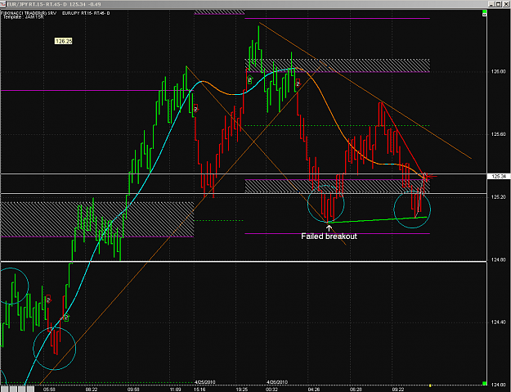Click the 4/26/2010 date label

click(x=277, y=382)
